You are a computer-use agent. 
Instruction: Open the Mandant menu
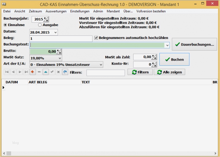tap(113, 11)
